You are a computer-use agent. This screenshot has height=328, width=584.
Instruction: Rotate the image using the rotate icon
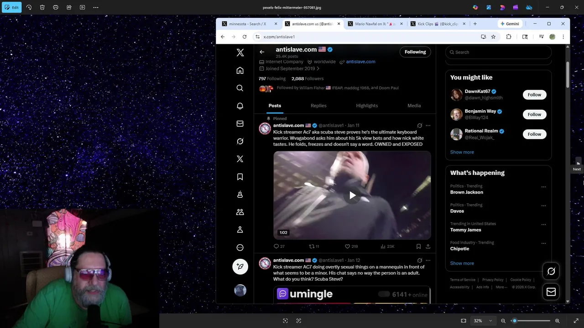pos(29,7)
